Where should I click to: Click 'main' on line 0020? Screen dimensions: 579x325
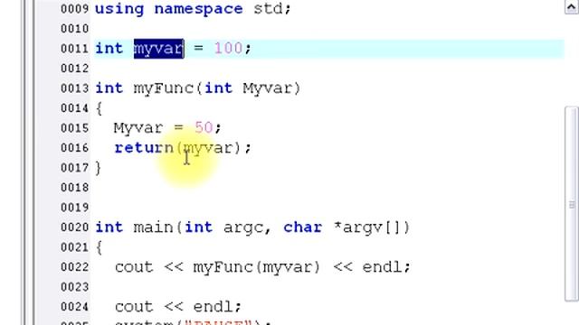(153, 227)
